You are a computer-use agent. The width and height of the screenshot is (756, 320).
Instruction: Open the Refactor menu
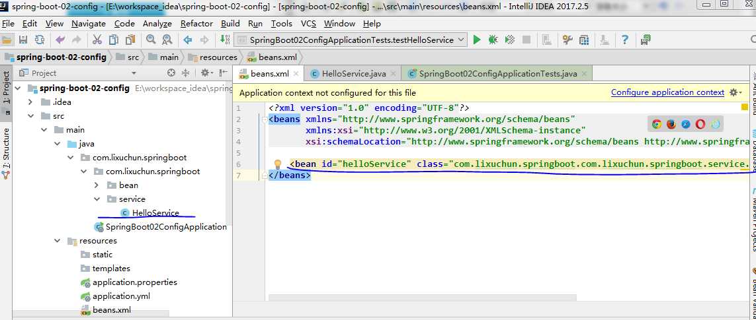[x=196, y=24]
